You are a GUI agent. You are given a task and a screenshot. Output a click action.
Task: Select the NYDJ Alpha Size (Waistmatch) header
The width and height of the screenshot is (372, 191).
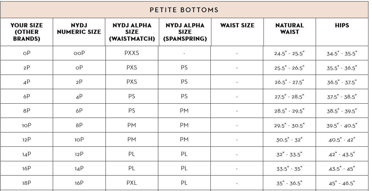(x=132, y=32)
